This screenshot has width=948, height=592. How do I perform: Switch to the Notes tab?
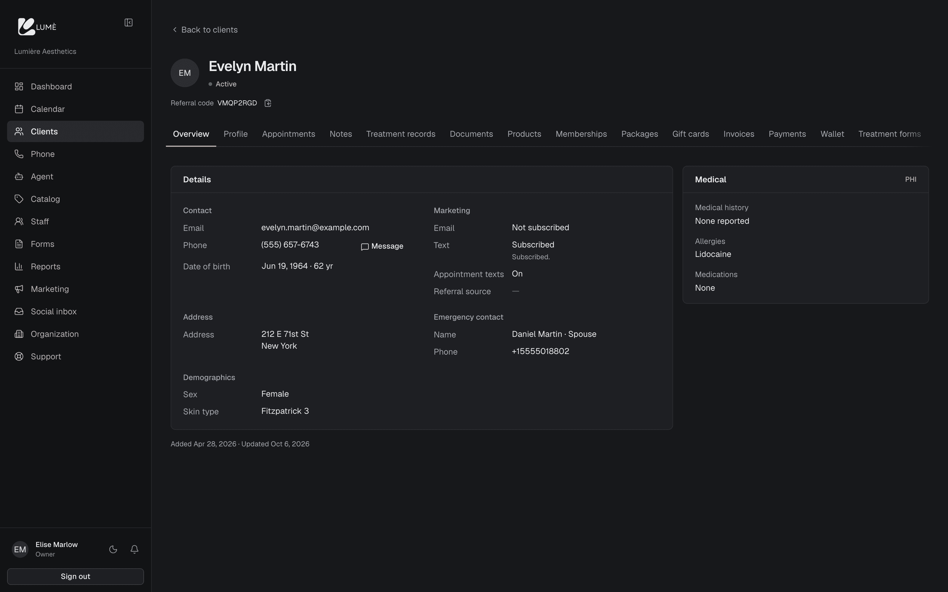[341, 134]
